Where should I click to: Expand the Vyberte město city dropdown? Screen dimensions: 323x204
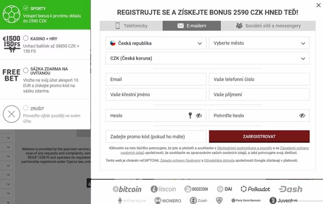(x=259, y=43)
